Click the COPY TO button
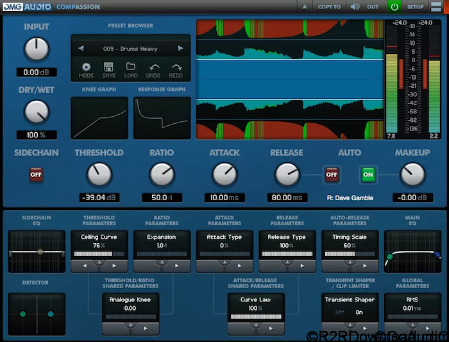This screenshot has width=449, height=342. click(x=329, y=6)
